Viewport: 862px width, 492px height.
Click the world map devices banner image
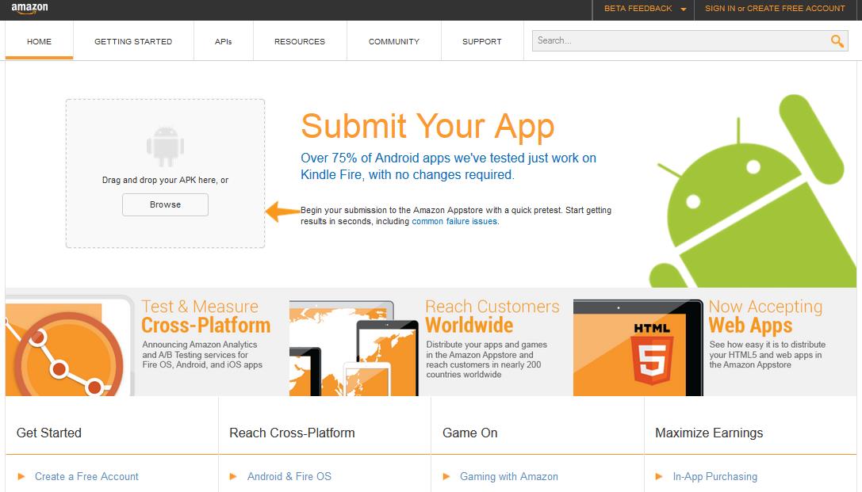tap(354, 348)
